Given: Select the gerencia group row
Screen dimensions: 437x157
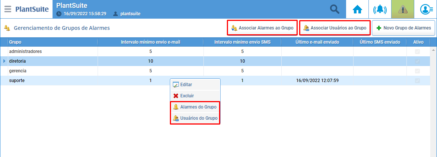Looking at the screenshot, I should pos(216,71).
